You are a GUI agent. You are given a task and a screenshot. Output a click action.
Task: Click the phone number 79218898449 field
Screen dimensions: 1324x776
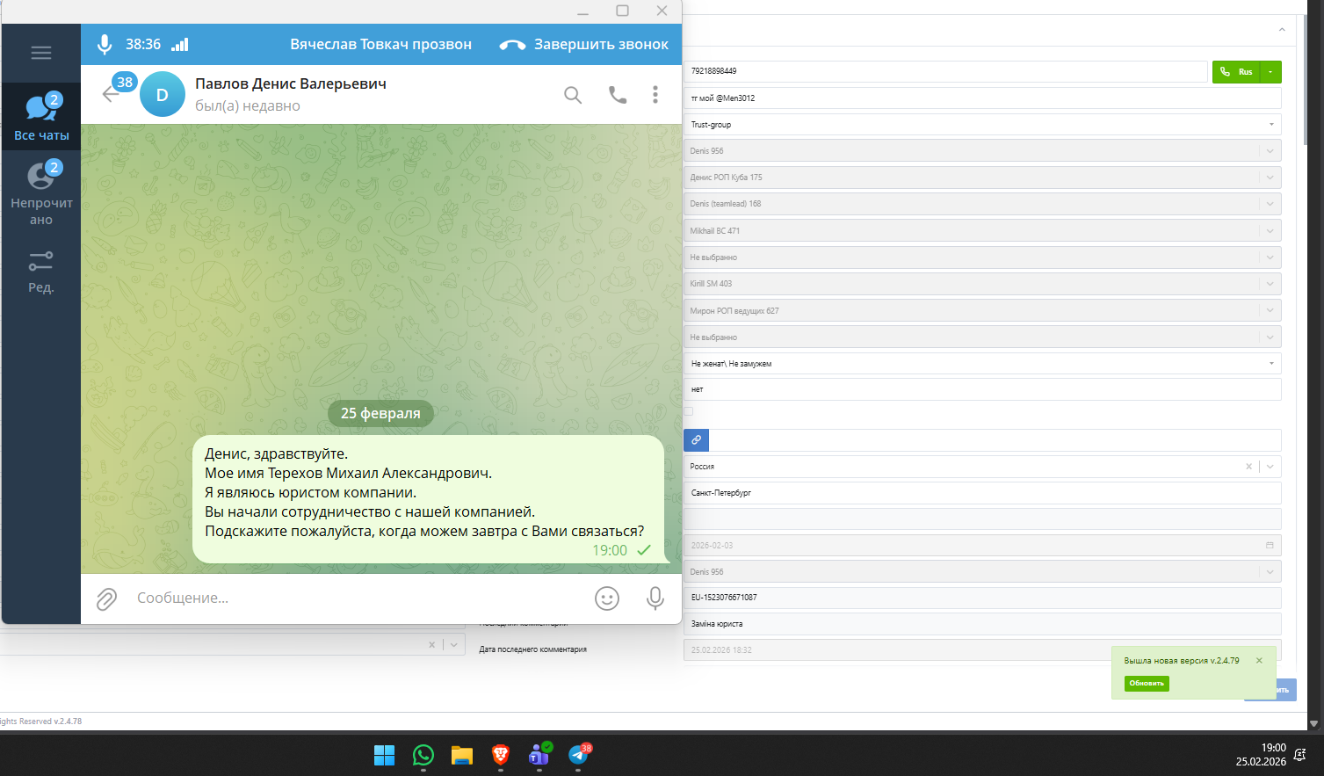(x=945, y=71)
